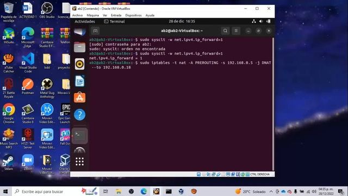Open the Windows Start menu

click(x=5, y=191)
